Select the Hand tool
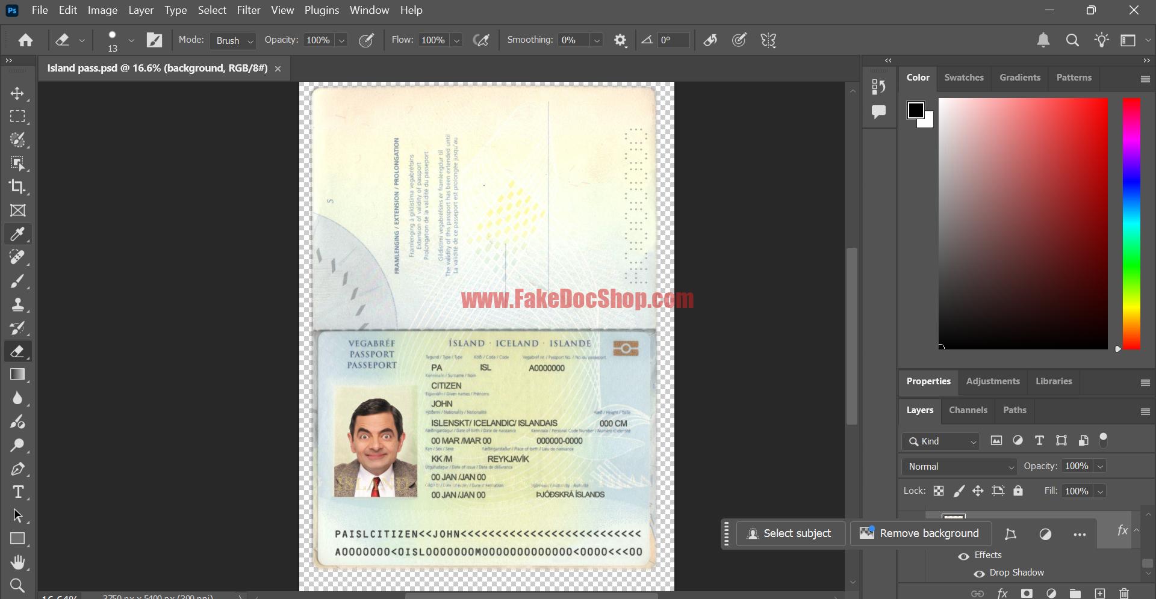 (x=17, y=562)
